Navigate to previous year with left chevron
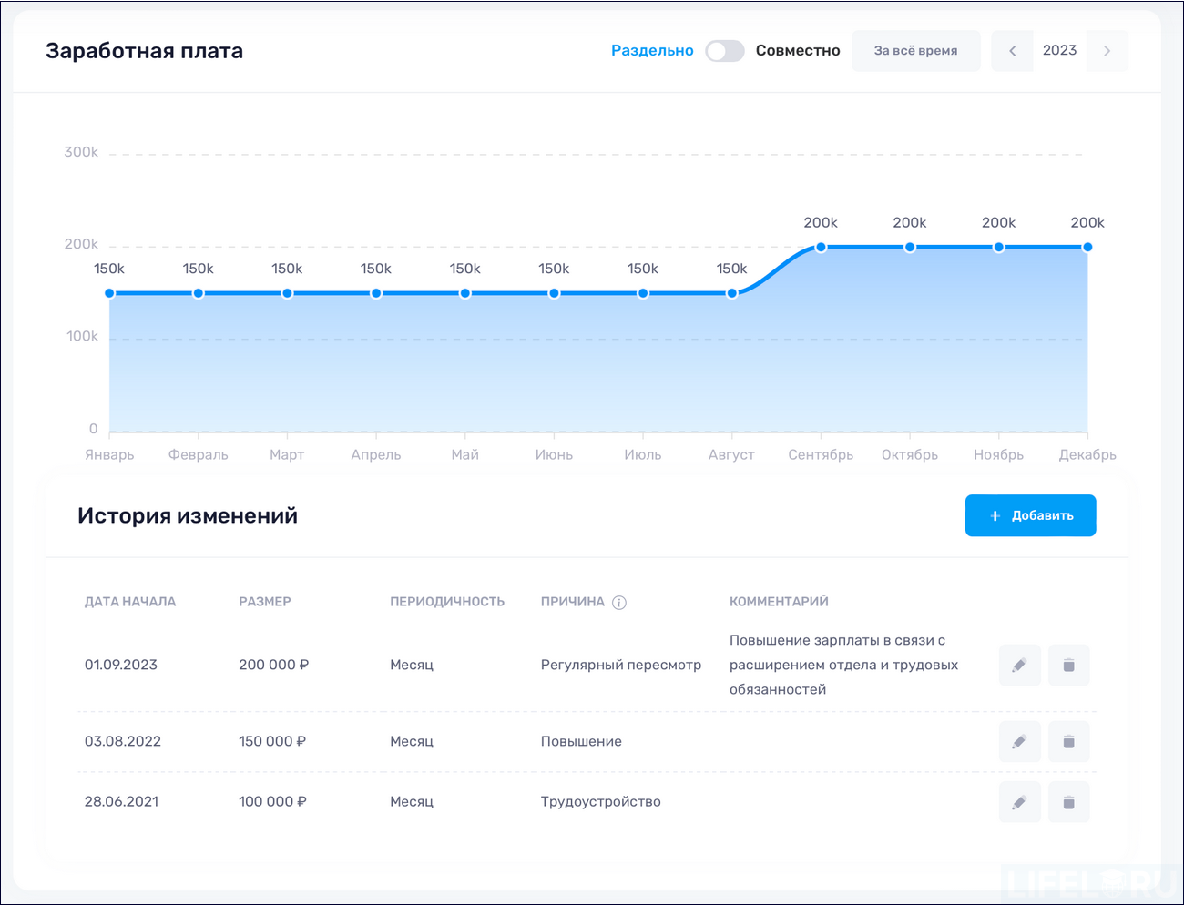Viewport: 1184px width, 905px height. point(1012,50)
